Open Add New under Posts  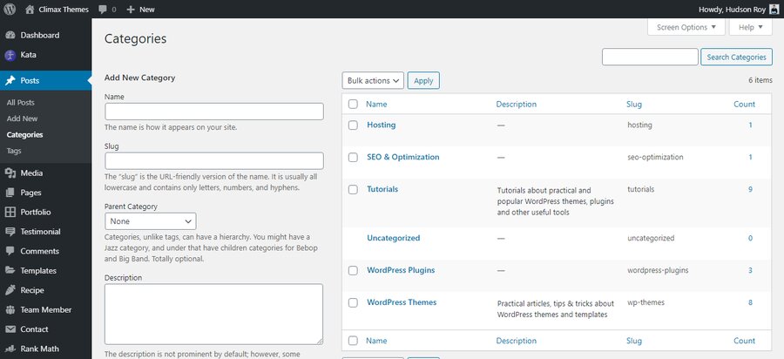click(x=22, y=119)
